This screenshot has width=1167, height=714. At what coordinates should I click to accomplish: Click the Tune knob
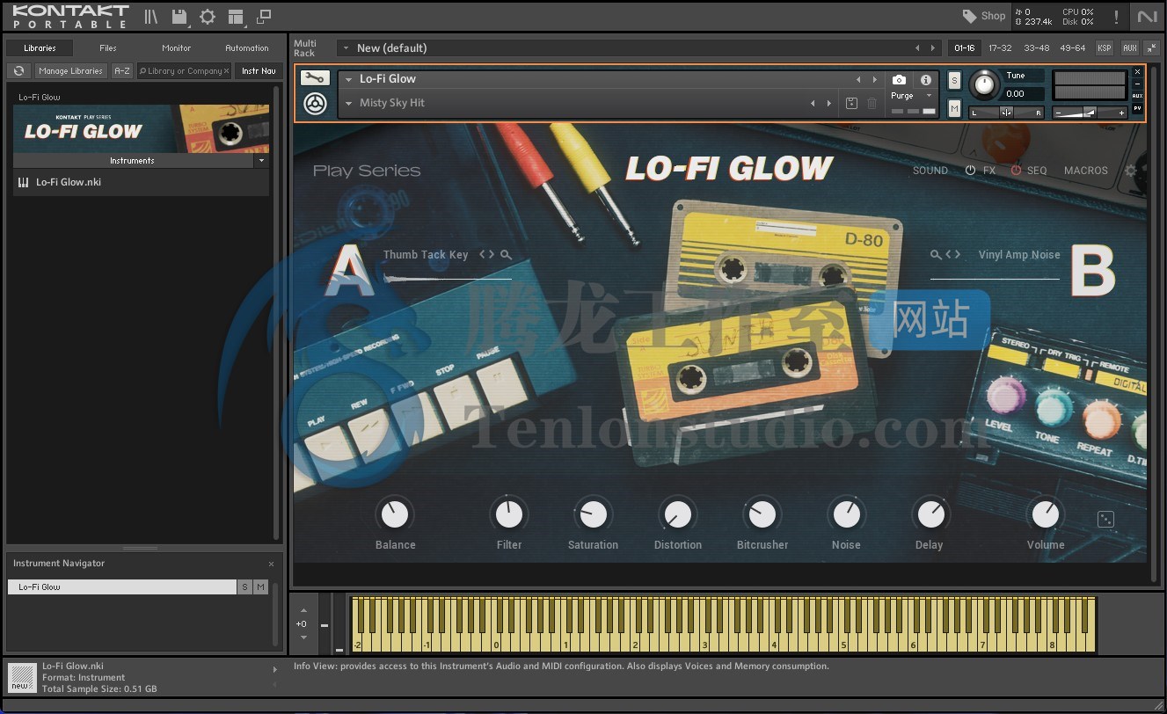[985, 85]
